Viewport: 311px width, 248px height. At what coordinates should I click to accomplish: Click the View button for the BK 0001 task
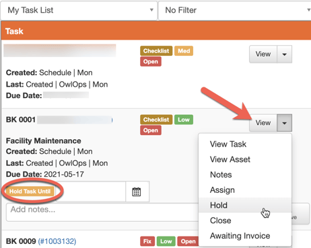263,123
